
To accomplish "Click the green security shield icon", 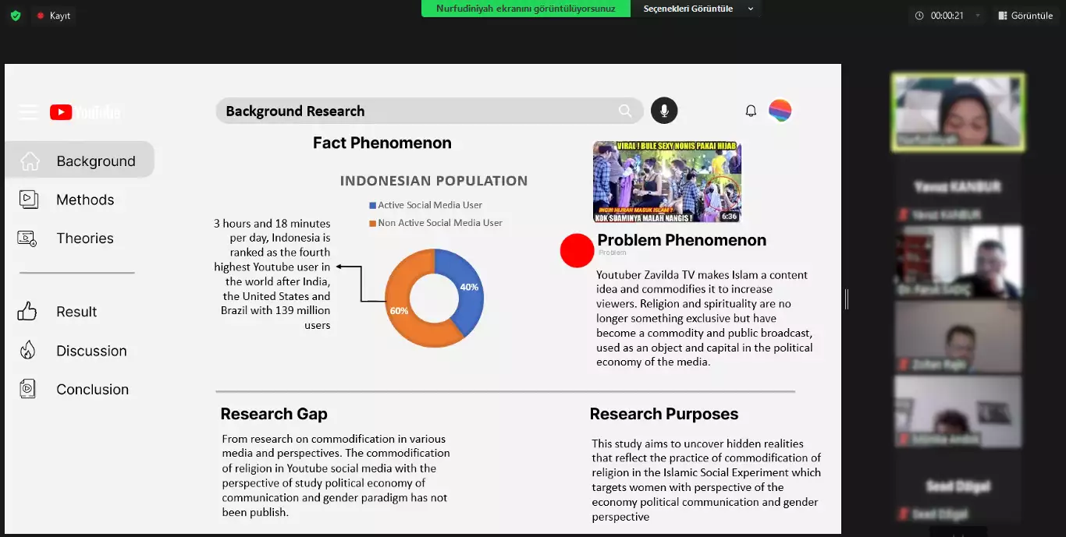I will coord(16,16).
